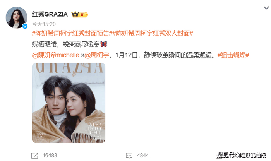The height and width of the screenshot is (161, 271).
Task: Click the comment bubble icon
Action: pos(129,156)
